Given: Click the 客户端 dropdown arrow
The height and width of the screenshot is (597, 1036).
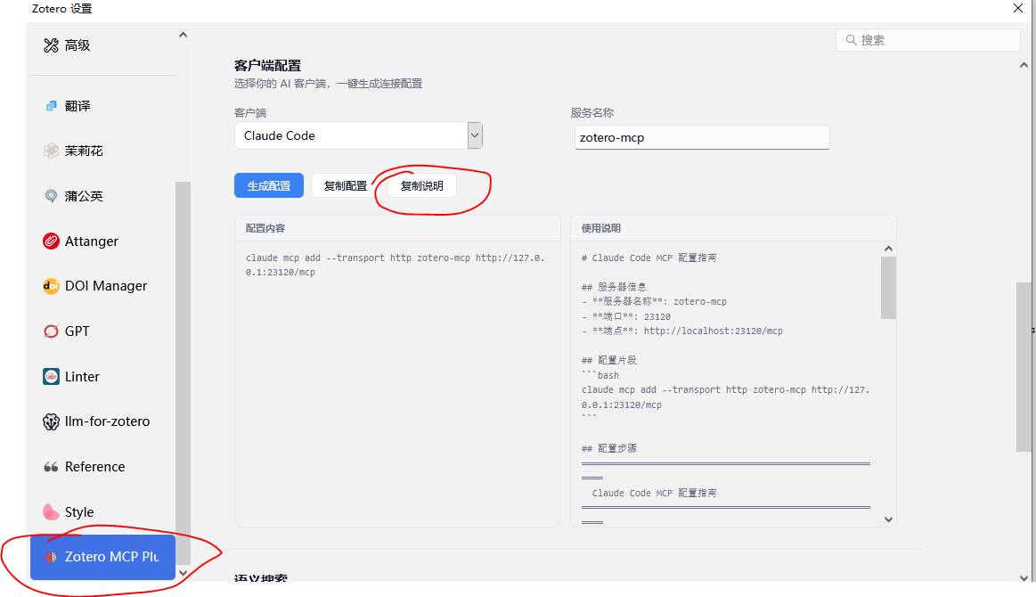Looking at the screenshot, I should 475,135.
